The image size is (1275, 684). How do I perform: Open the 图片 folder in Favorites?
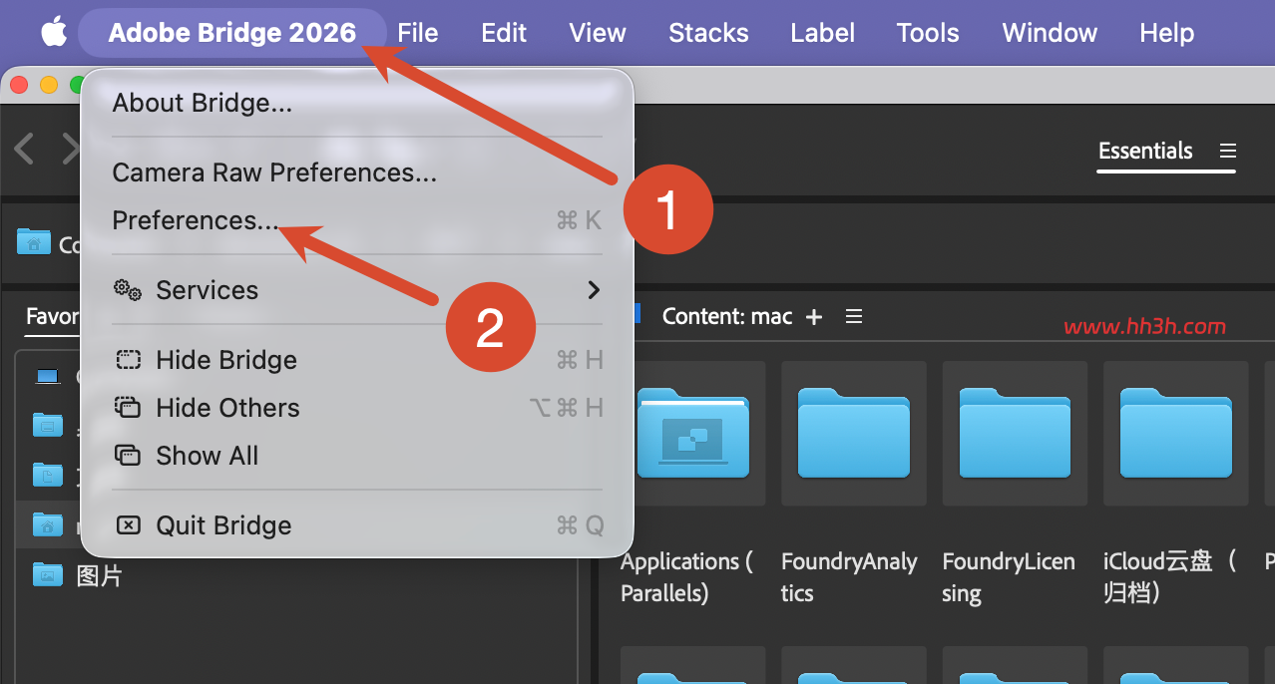(100, 575)
